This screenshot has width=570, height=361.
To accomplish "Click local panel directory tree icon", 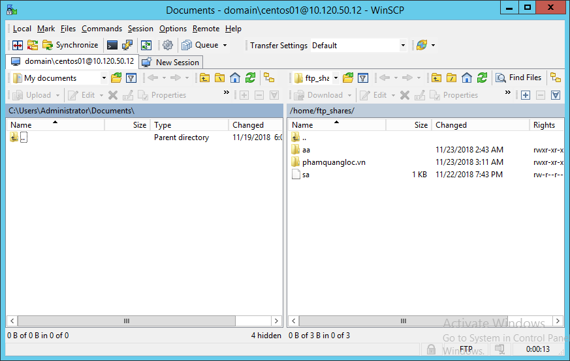I will pos(269,78).
